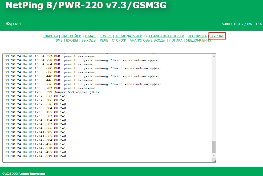
Task: Open the СТОРОЖ watchdog page
Action: (119, 40)
